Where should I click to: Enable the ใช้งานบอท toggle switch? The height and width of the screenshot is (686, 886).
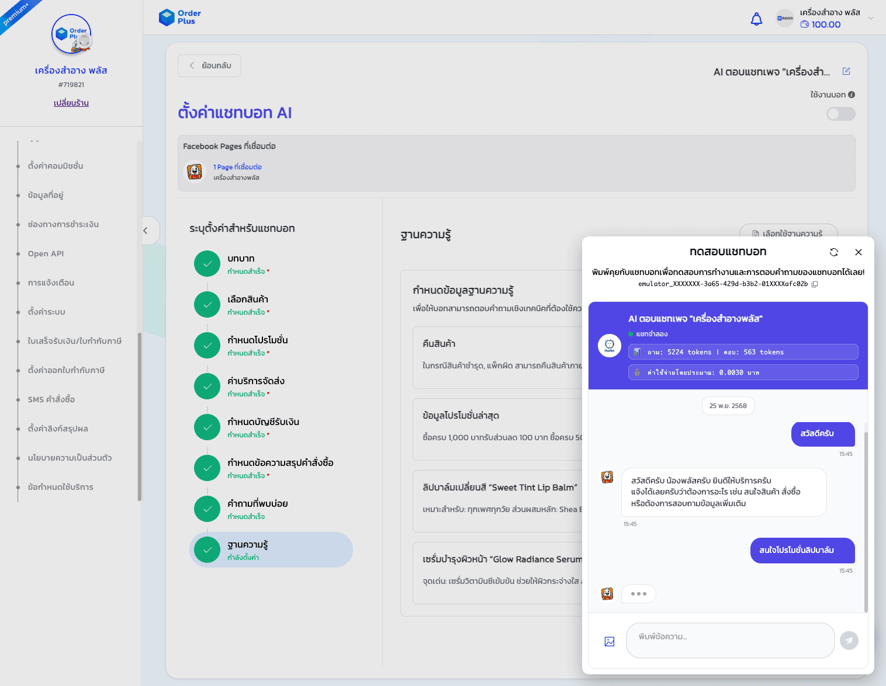coord(840,114)
